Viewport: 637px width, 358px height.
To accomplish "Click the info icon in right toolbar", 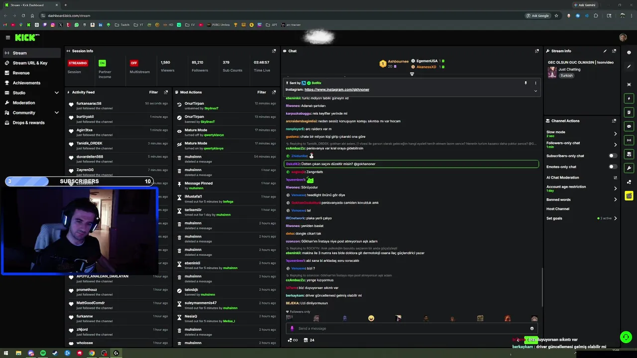I will (629, 53).
